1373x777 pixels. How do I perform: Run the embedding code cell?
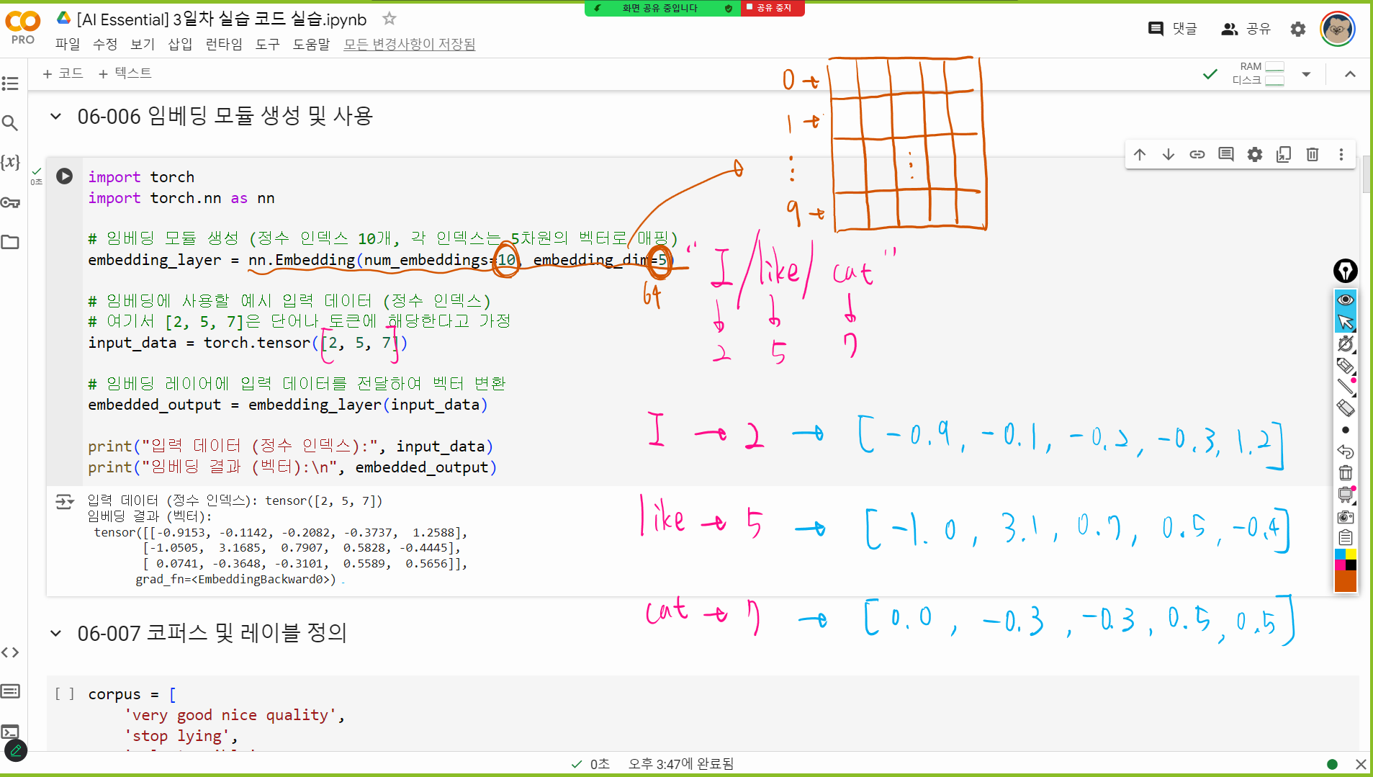[64, 176]
